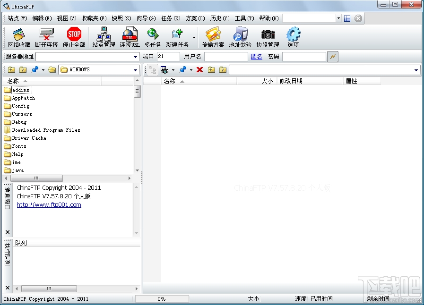Click the 地址效验 address verify icon
424x305 pixels.
tap(241, 38)
